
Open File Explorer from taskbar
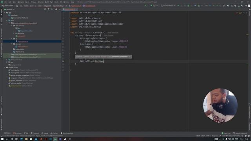click(26, 139)
